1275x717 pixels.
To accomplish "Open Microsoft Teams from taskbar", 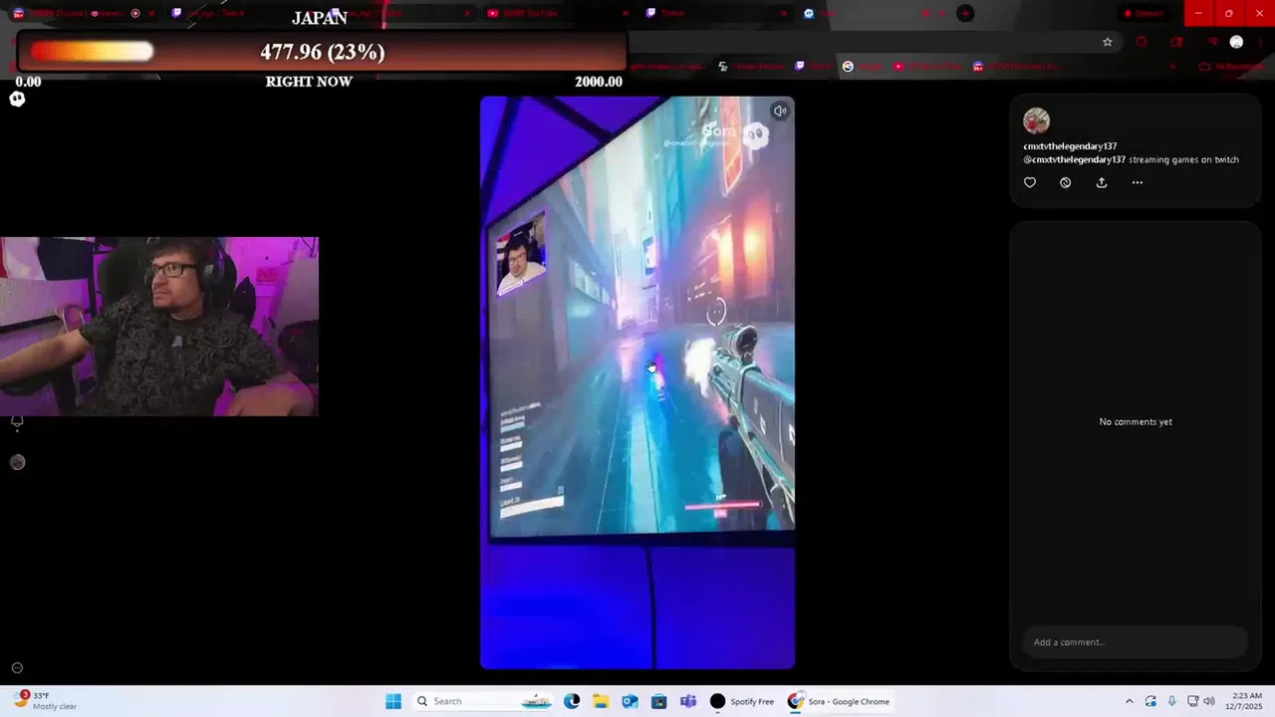I will (687, 701).
